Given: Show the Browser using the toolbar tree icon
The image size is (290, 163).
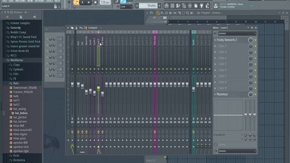Looking at the screenshot, I should click(184, 6).
